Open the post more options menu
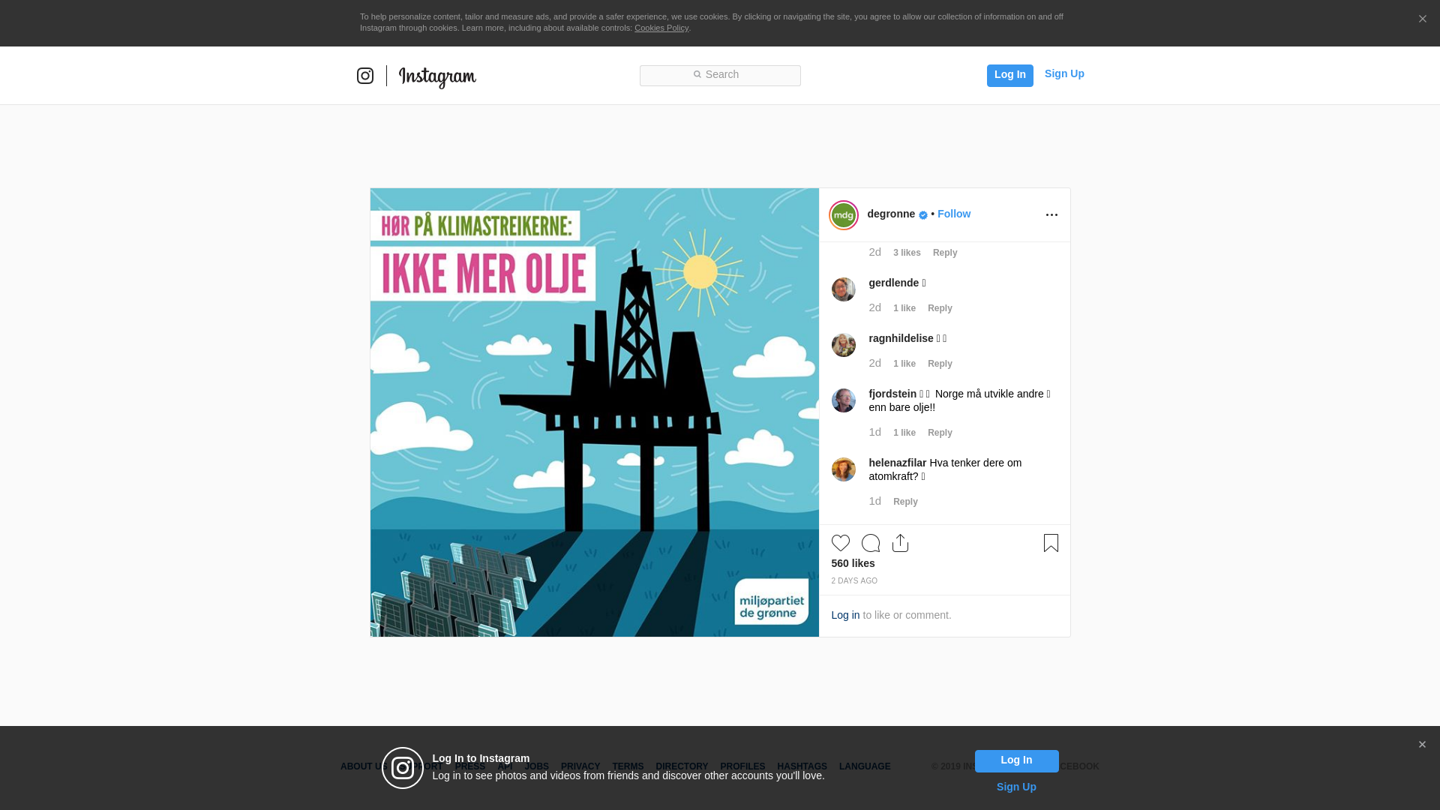The image size is (1440, 810). (x=1051, y=215)
